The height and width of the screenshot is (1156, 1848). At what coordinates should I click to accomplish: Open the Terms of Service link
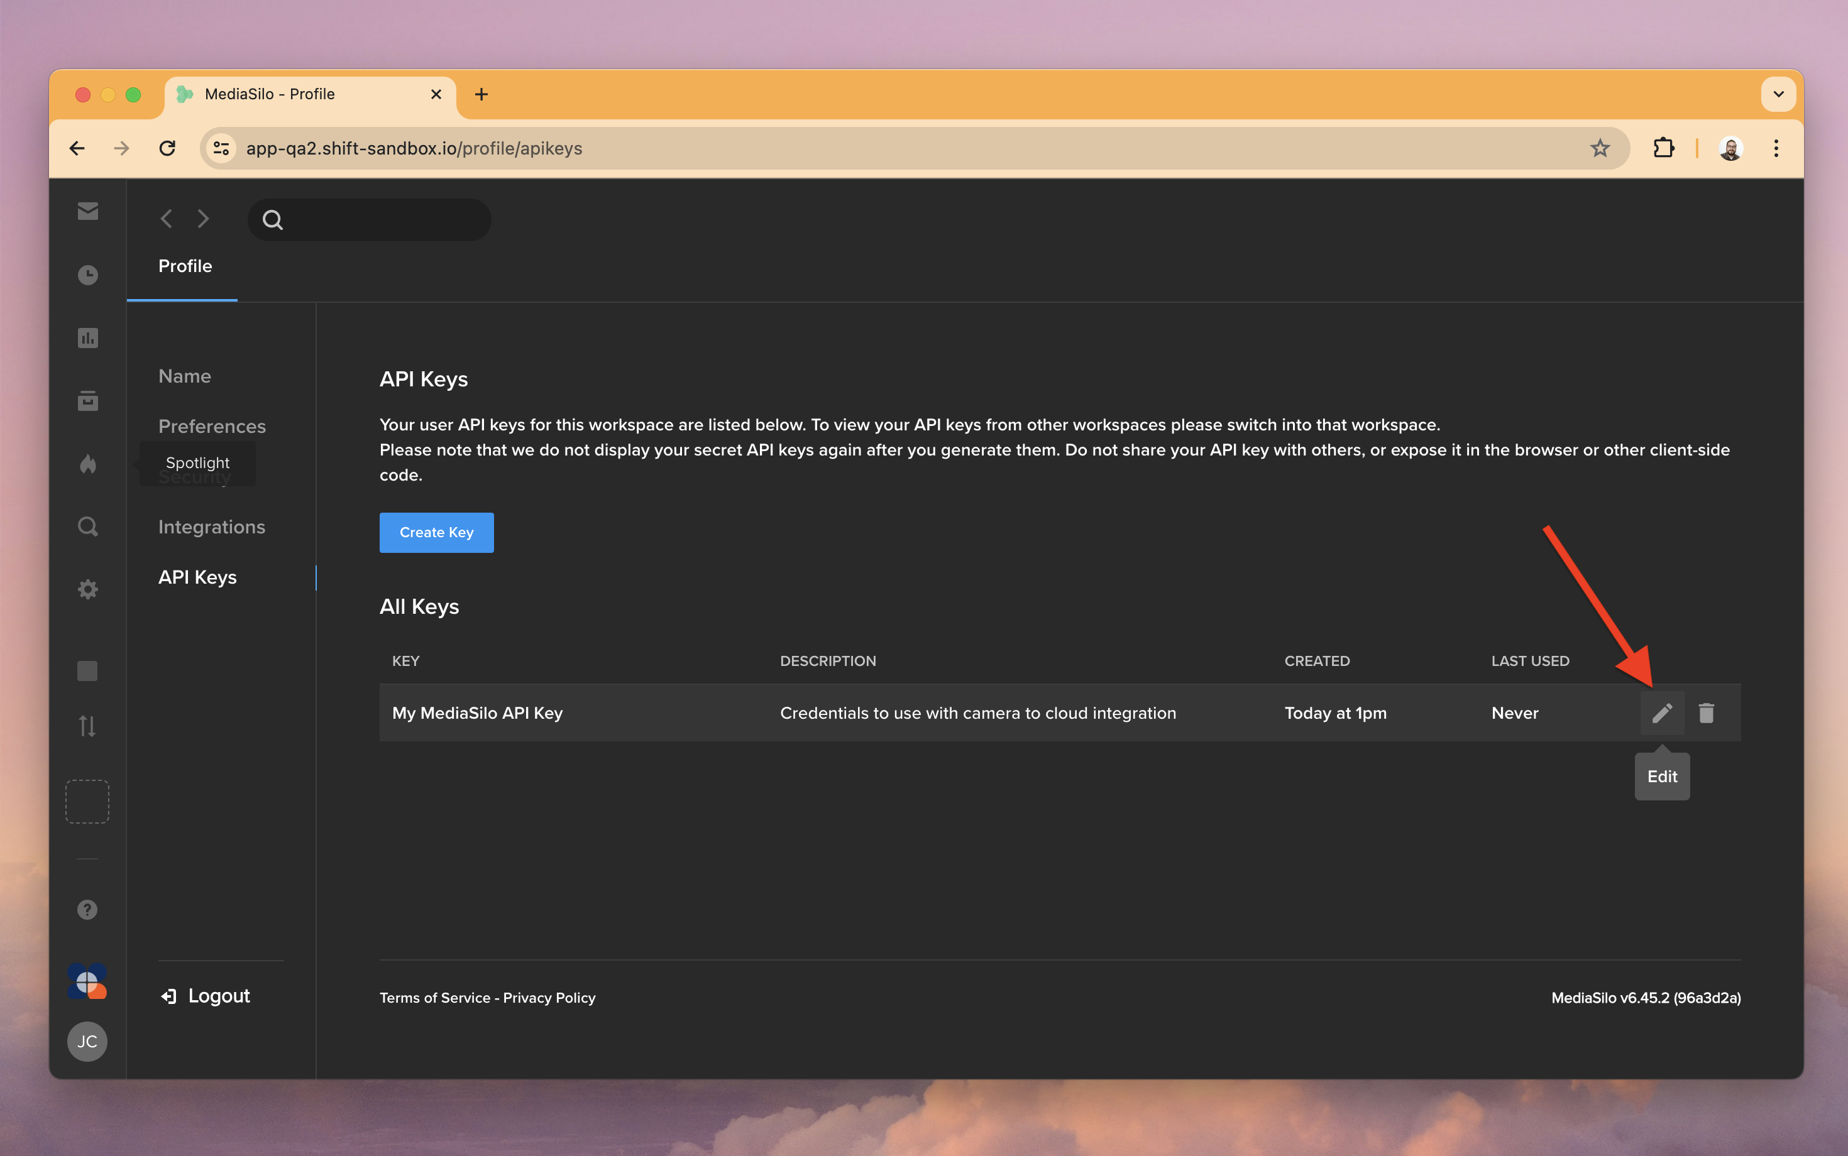point(434,998)
